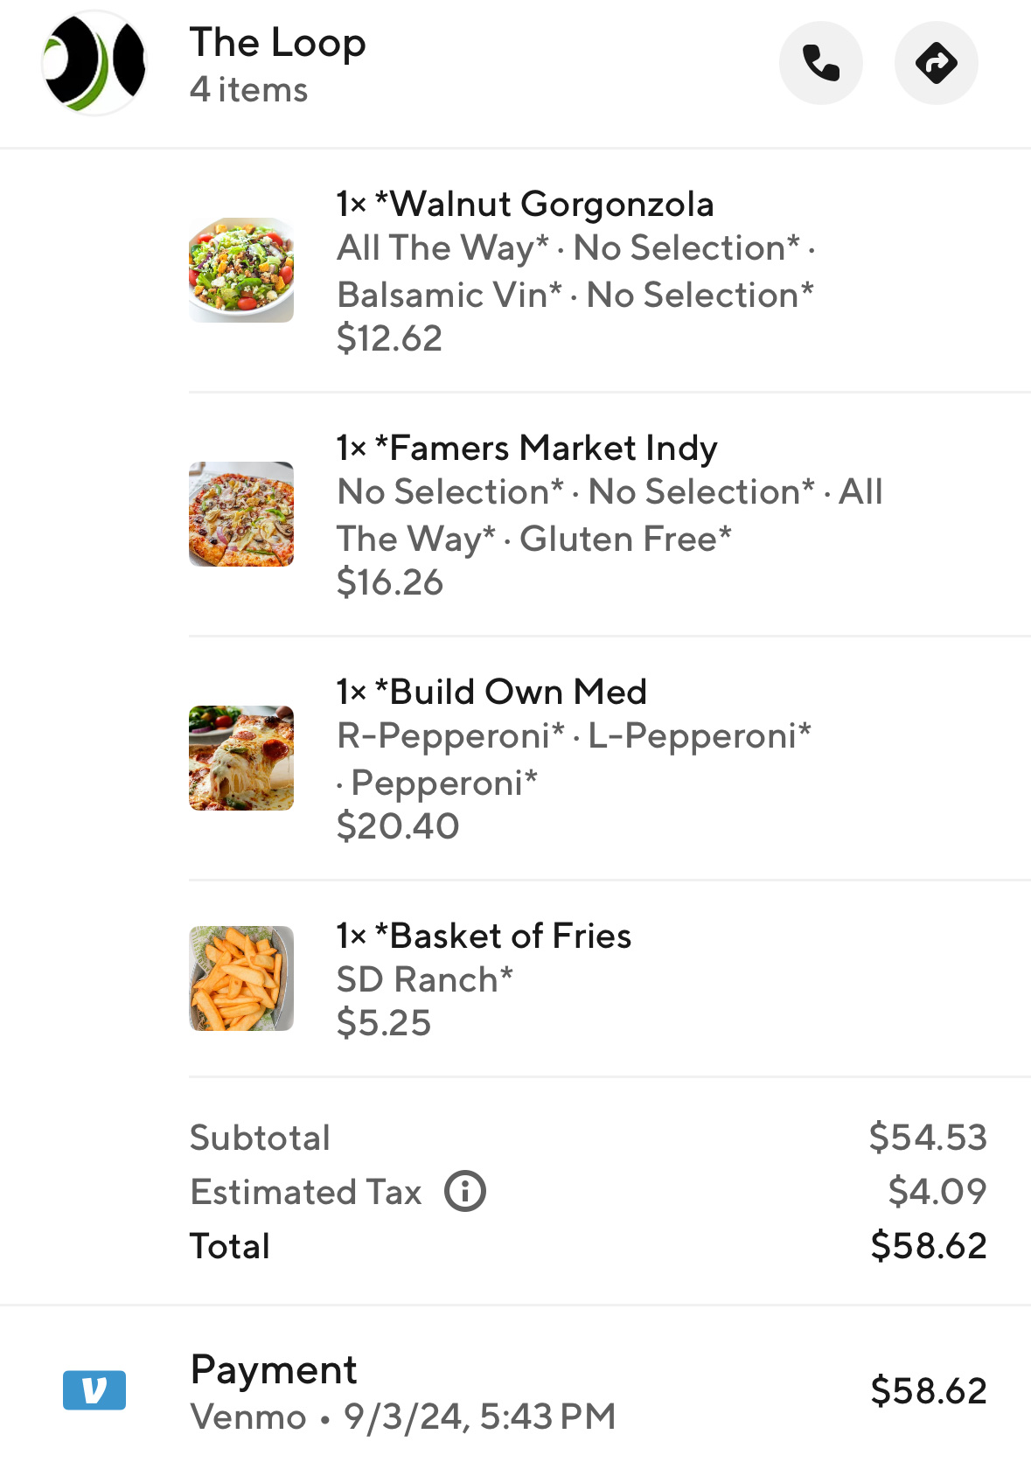Tap the Estimated Tax label
Image resolution: width=1031 pixels, height=1476 pixels.
306,1192
